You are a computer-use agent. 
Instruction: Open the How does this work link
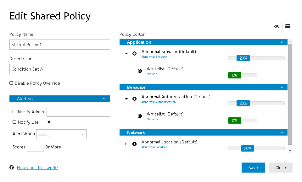coord(37,168)
